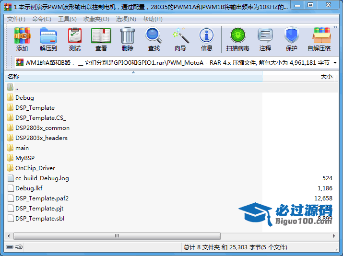Screen dimensions: 343x256
Task: Open the Options (选项) menu
Action: coord(126,19)
